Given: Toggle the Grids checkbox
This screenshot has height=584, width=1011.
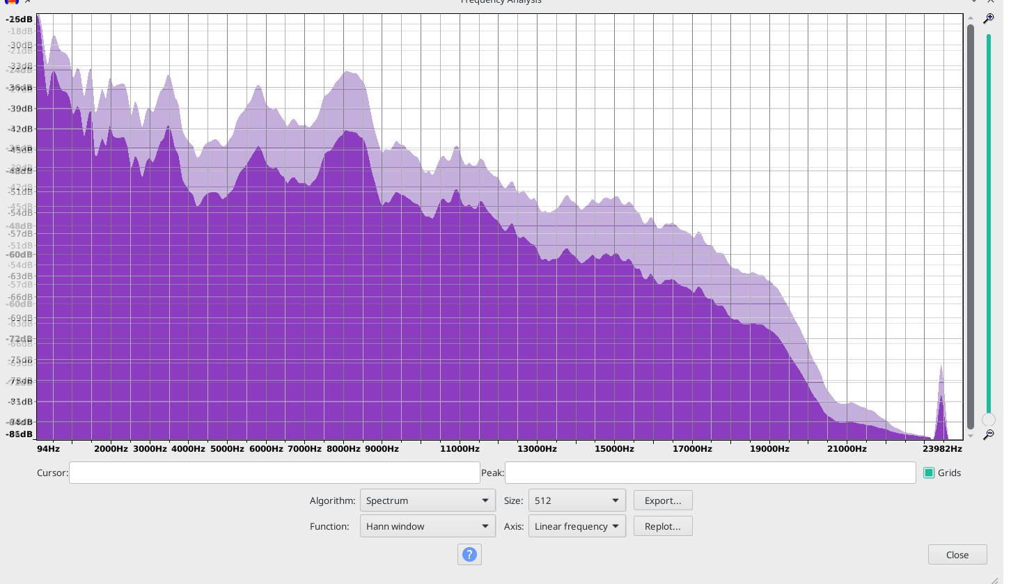Looking at the screenshot, I should point(928,473).
